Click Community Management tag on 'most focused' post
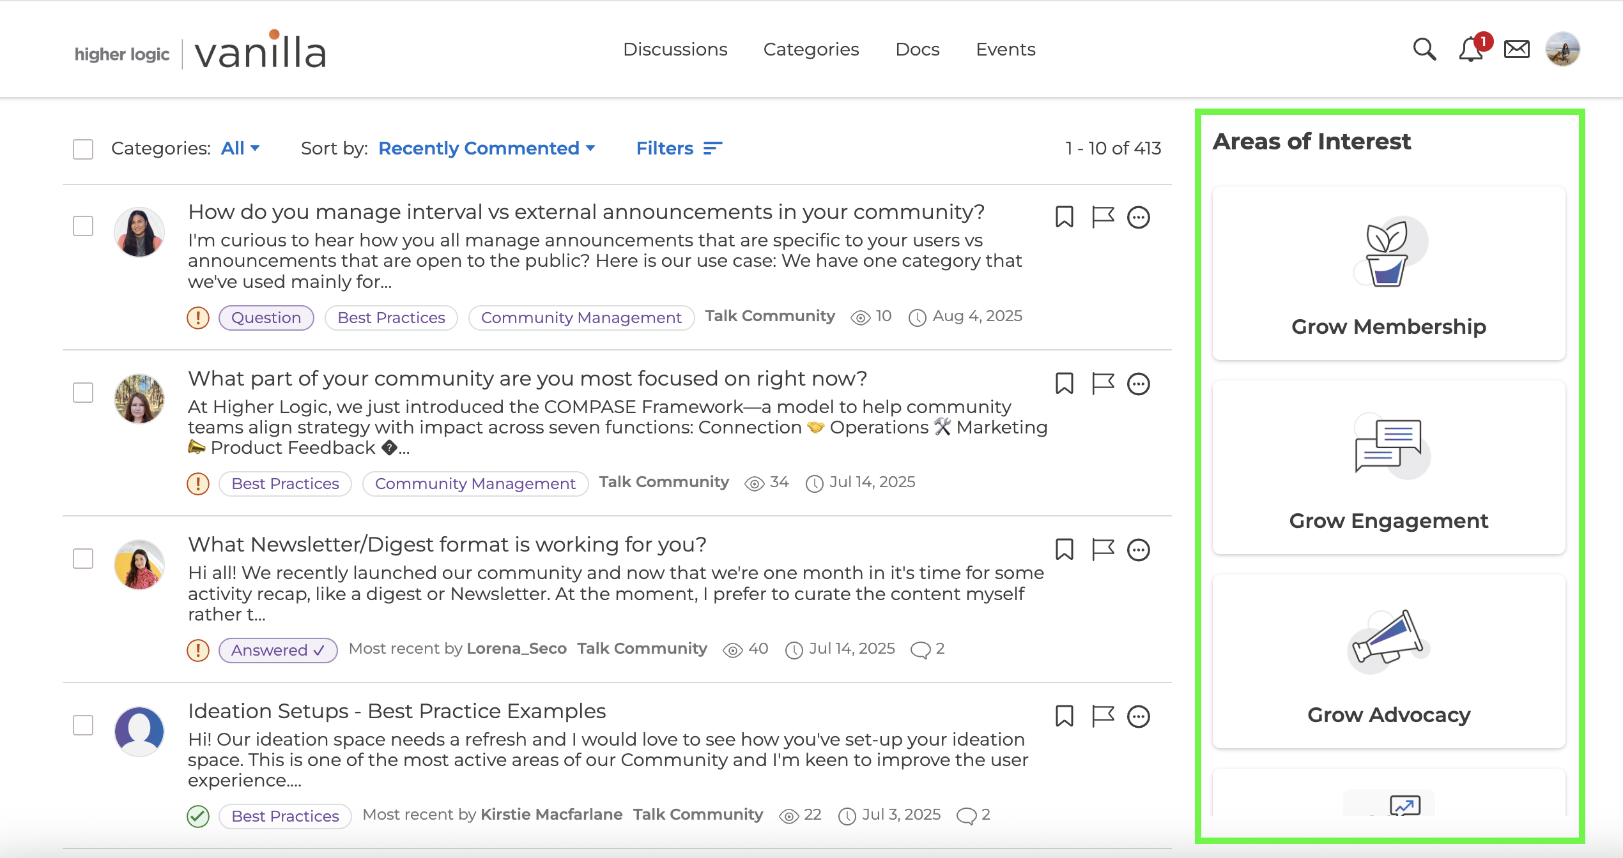1623x858 pixels. [475, 484]
